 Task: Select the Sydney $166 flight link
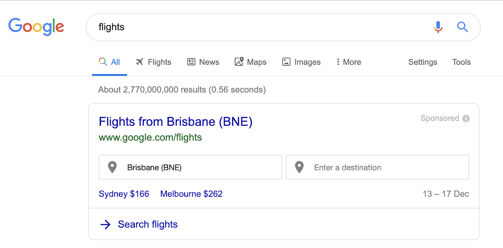124,194
